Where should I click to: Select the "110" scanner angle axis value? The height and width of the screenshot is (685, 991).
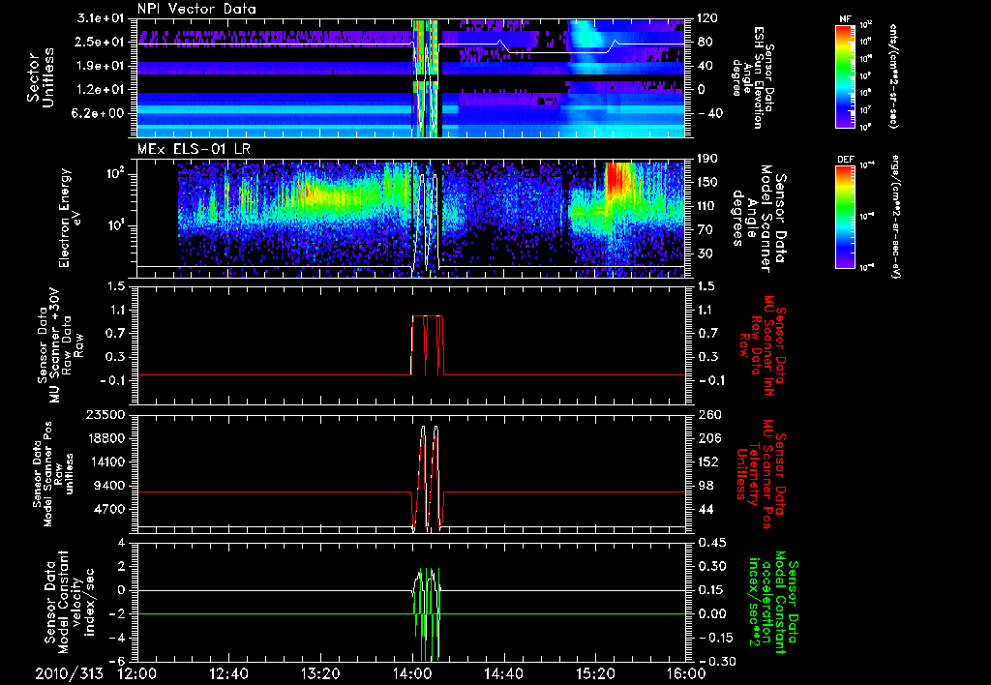pyautogui.click(x=707, y=206)
